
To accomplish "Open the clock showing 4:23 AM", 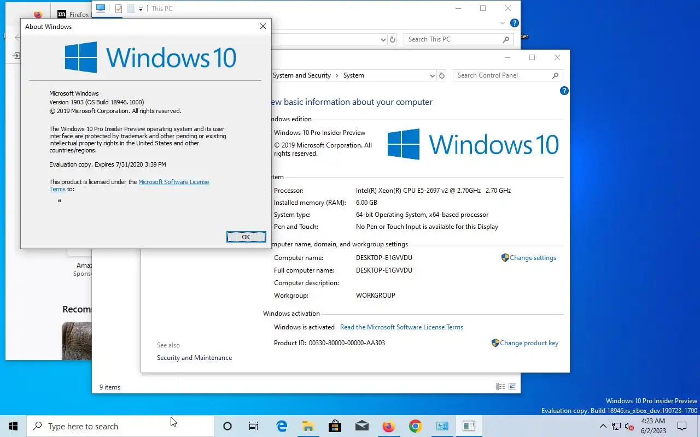I will [653, 426].
